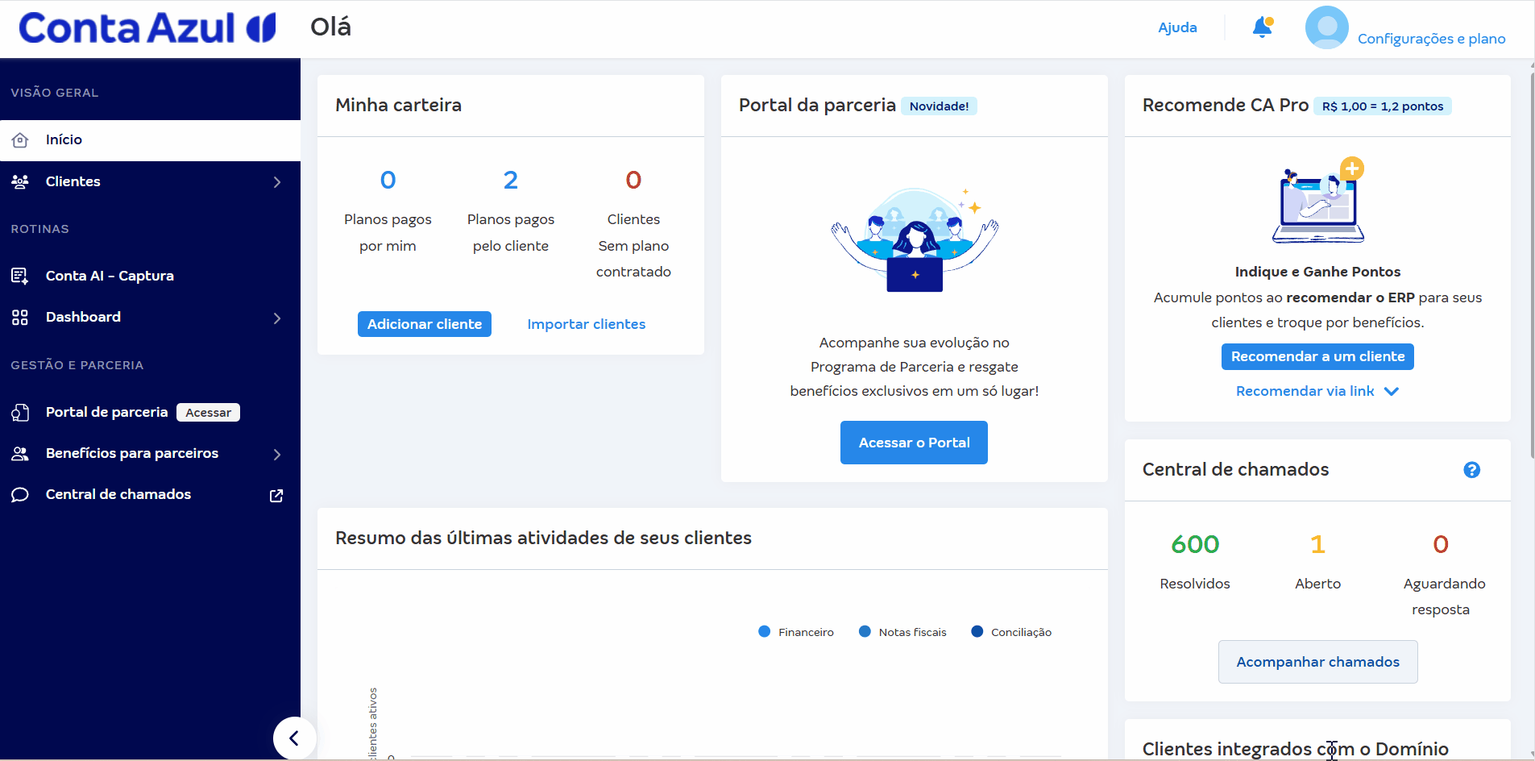Click the Minha carteira heading
The height and width of the screenshot is (761, 1535).
point(399,106)
